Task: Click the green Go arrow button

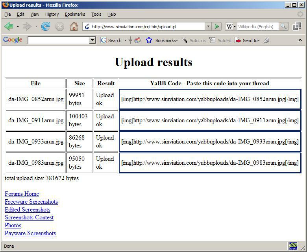Action: point(217,27)
